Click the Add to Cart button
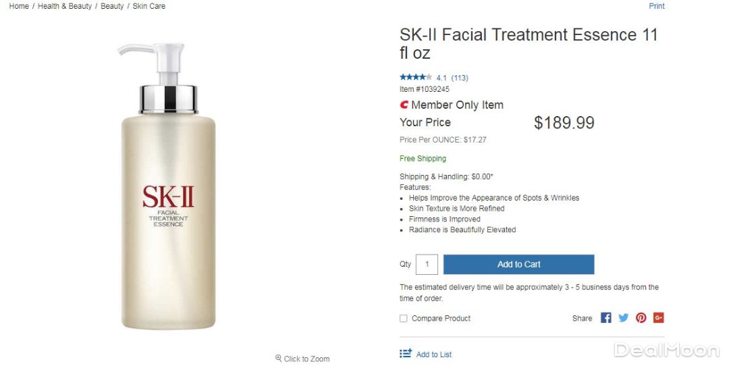Viewport: 729px width, 366px height. point(518,264)
